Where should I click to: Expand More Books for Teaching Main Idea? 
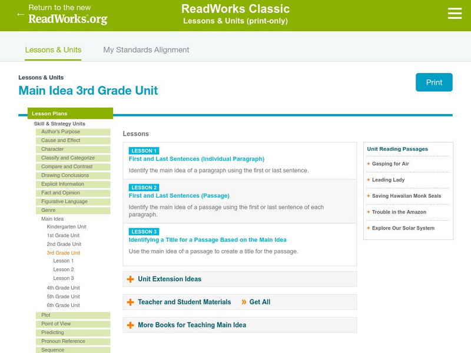pos(240,325)
